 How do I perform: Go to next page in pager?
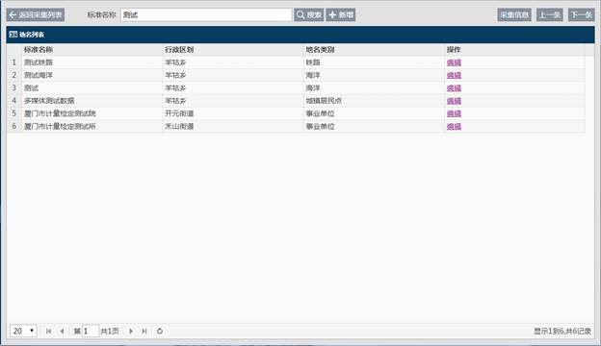(131, 331)
